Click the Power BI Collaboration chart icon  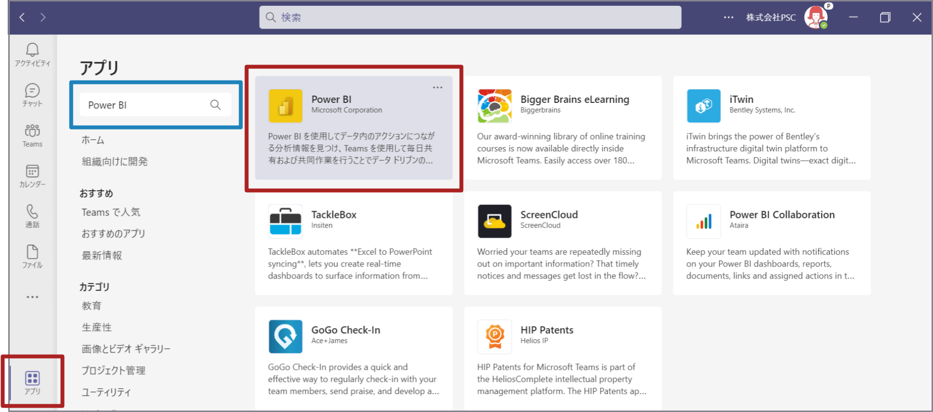tap(704, 221)
